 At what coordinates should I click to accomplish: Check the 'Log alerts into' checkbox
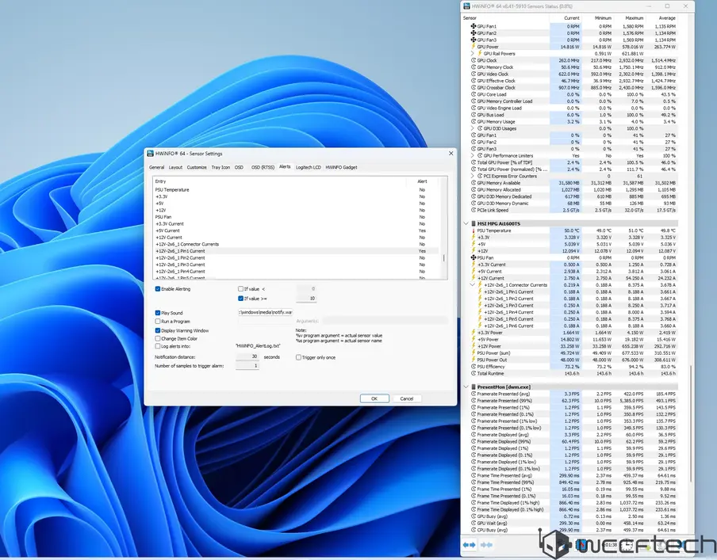[x=158, y=346]
